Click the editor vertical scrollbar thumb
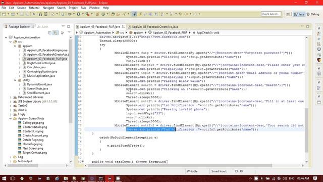323x182 pixels. point(306,130)
